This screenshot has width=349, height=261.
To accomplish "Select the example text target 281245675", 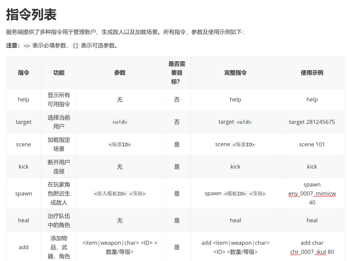I will coord(312,122).
